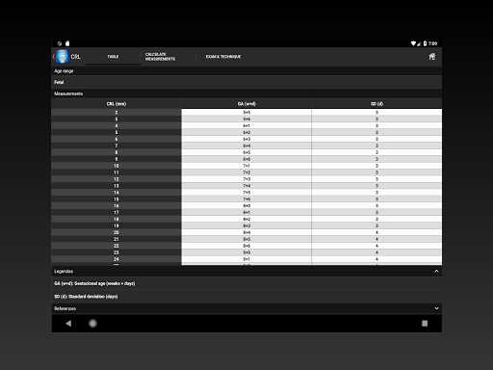The height and width of the screenshot is (370, 493).
Task: Select the Fetal age range row
Action: (x=246, y=82)
